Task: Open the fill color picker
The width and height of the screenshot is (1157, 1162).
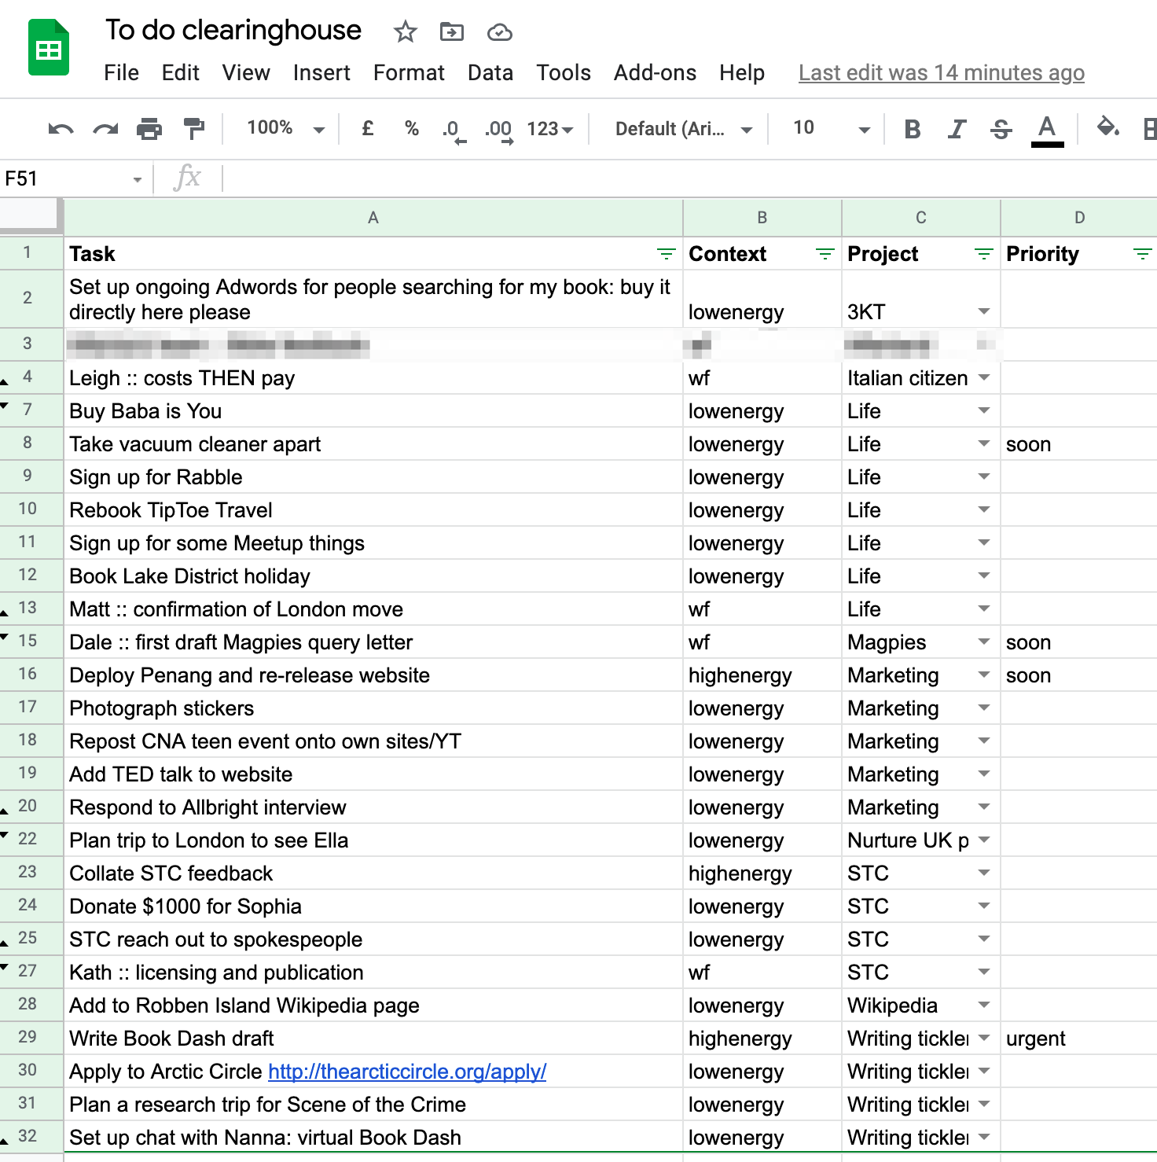Action: [x=1107, y=127]
